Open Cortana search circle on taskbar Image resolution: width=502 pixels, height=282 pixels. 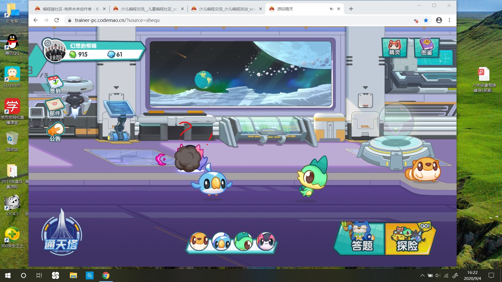coord(24,275)
